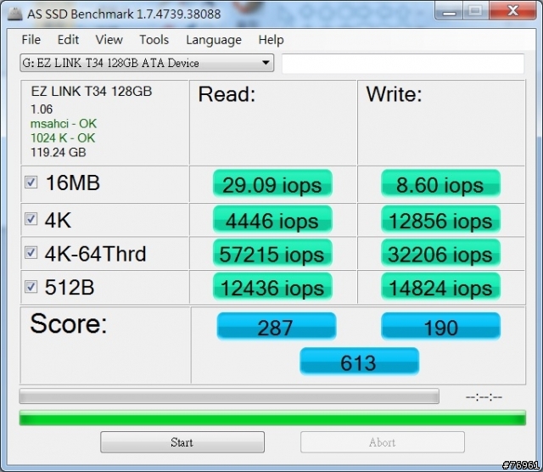Click the Abort button
The image size is (543, 472).
[x=383, y=442]
